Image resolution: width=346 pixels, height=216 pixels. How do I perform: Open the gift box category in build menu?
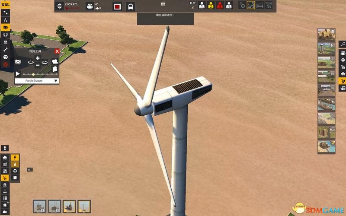click(x=5, y=205)
